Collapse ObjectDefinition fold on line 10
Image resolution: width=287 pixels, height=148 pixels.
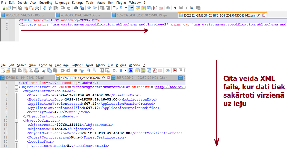pos(16,121)
